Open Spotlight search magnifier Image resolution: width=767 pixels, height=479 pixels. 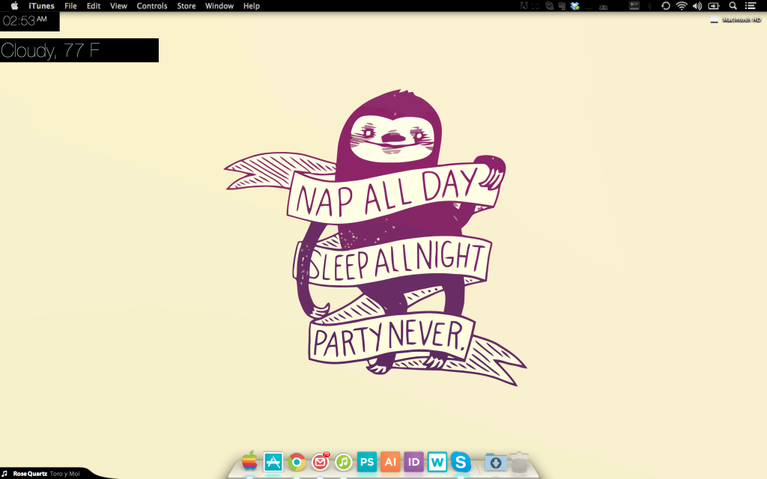[733, 6]
